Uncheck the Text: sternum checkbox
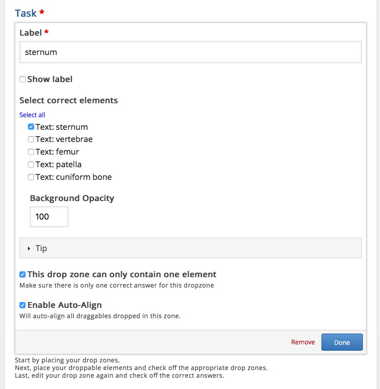This screenshot has height=389, width=380. tap(31, 127)
